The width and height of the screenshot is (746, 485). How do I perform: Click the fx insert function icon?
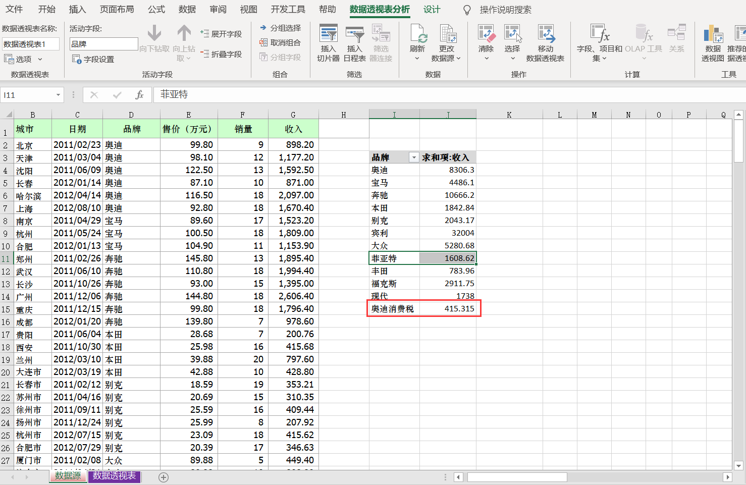(140, 94)
